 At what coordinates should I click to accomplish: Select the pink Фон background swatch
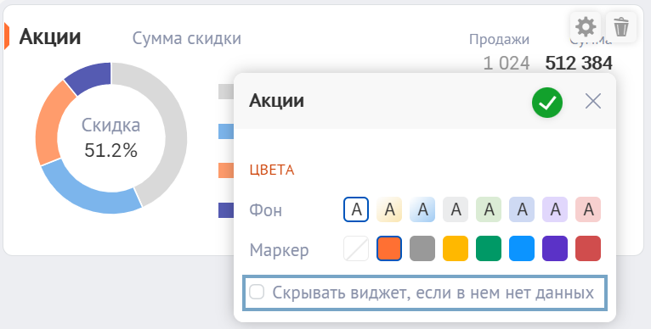588,209
